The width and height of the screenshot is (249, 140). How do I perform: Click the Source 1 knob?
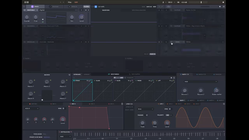[x=184, y=90]
